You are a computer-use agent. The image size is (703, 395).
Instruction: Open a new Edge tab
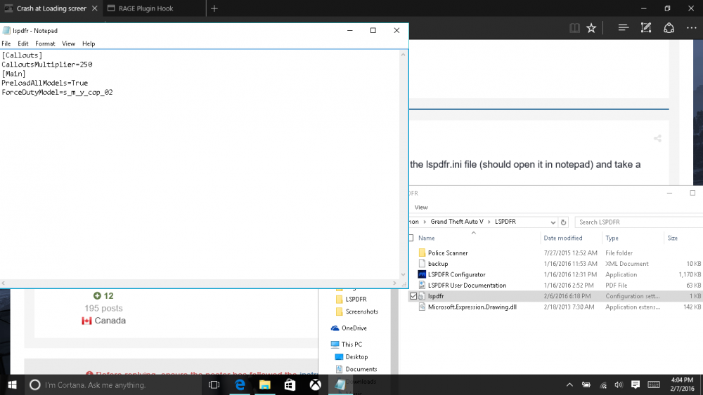click(214, 8)
